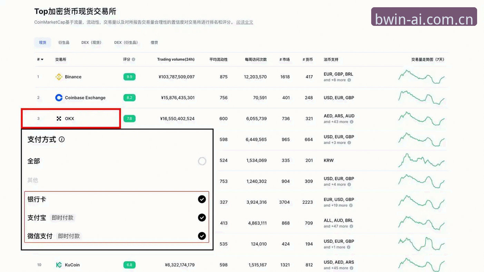Open the DEX（现货）tab
This screenshot has width=484, height=272.
[91, 42]
